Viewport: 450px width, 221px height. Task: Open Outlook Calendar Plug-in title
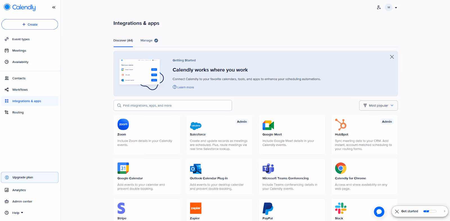(x=209, y=178)
